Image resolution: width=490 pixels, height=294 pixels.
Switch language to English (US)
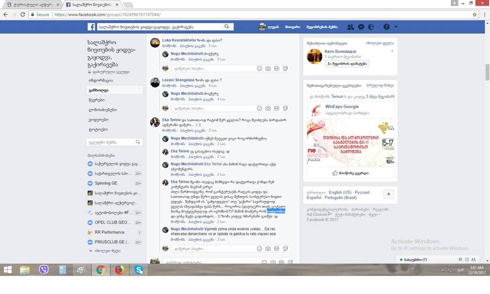pyautogui.click(x=340, y=192)
